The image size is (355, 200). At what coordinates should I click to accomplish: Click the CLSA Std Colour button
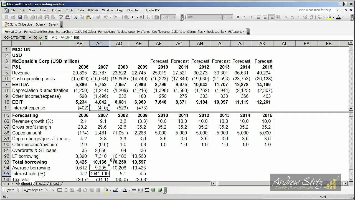85,32
